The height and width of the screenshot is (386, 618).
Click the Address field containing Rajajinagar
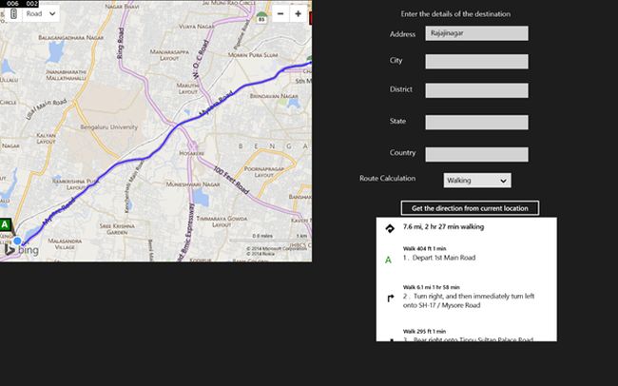(476, 33)
